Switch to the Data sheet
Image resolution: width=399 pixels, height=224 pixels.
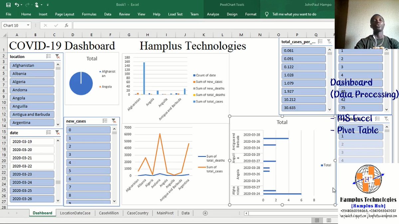[x=186, y=213]
